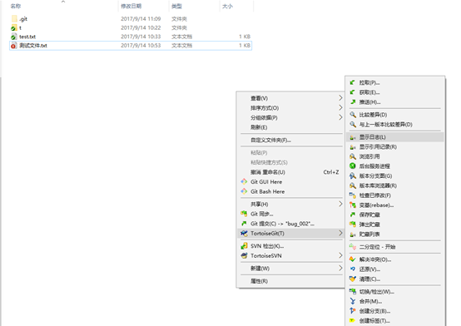Click the 变基(rebase) icon
This screenshot has width=461, height=326.
pyautogui.click(x=353, y=205)
